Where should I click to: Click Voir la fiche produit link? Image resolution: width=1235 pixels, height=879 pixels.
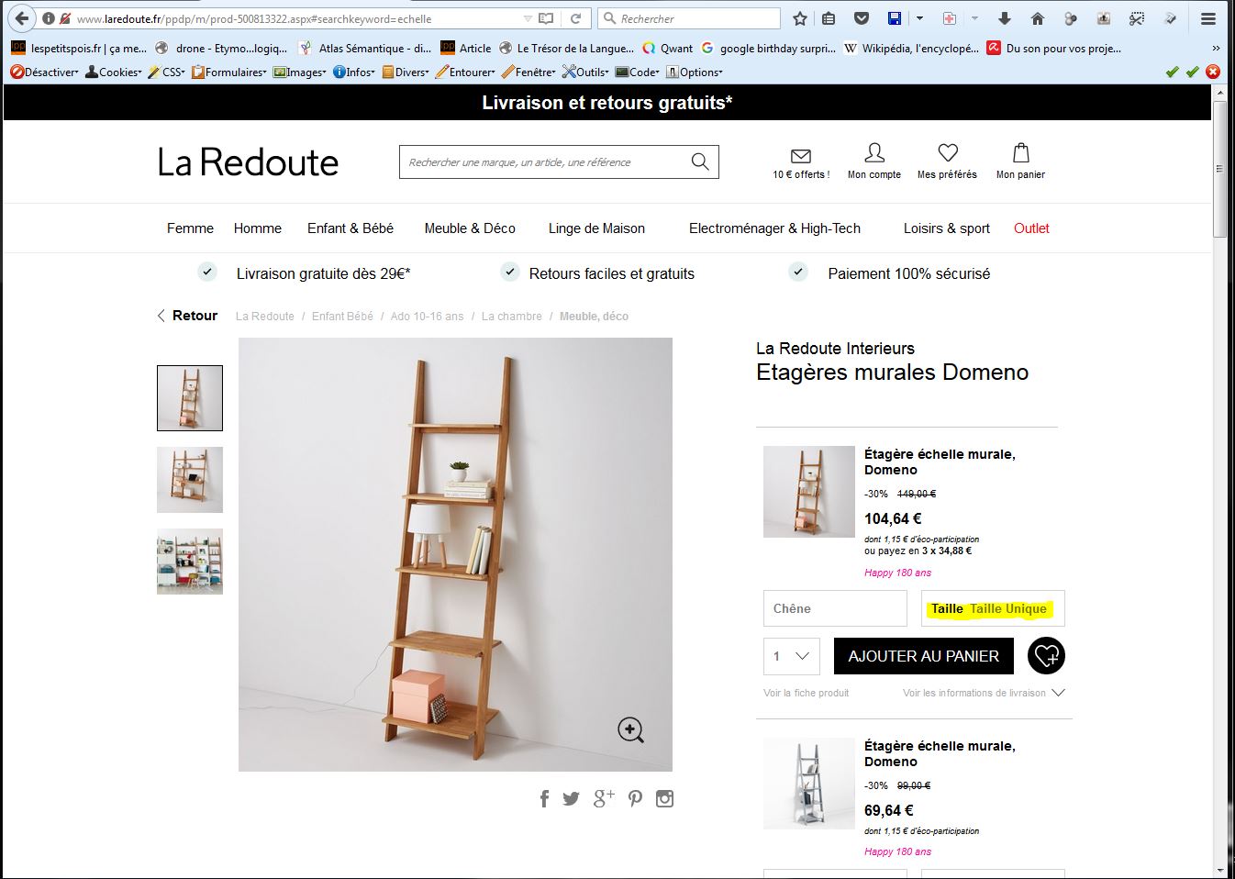pos(807,693)
